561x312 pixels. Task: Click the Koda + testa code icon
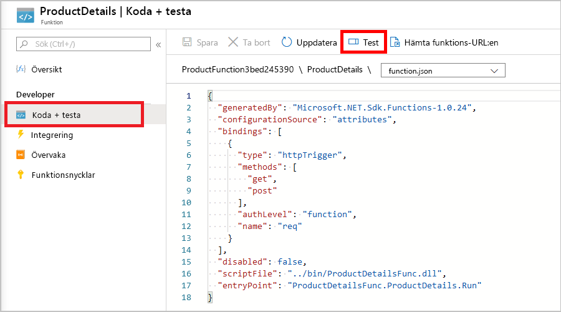[21, 115]
